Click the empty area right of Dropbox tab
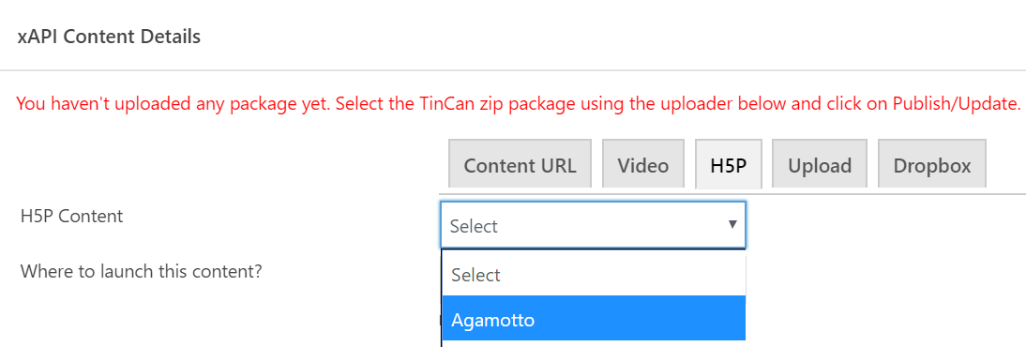The height and width of the screenshot is (347, 1026). pyautogui.click(x=1005, y=164)
